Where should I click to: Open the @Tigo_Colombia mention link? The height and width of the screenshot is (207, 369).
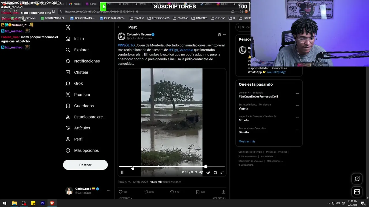click(181, 50)
